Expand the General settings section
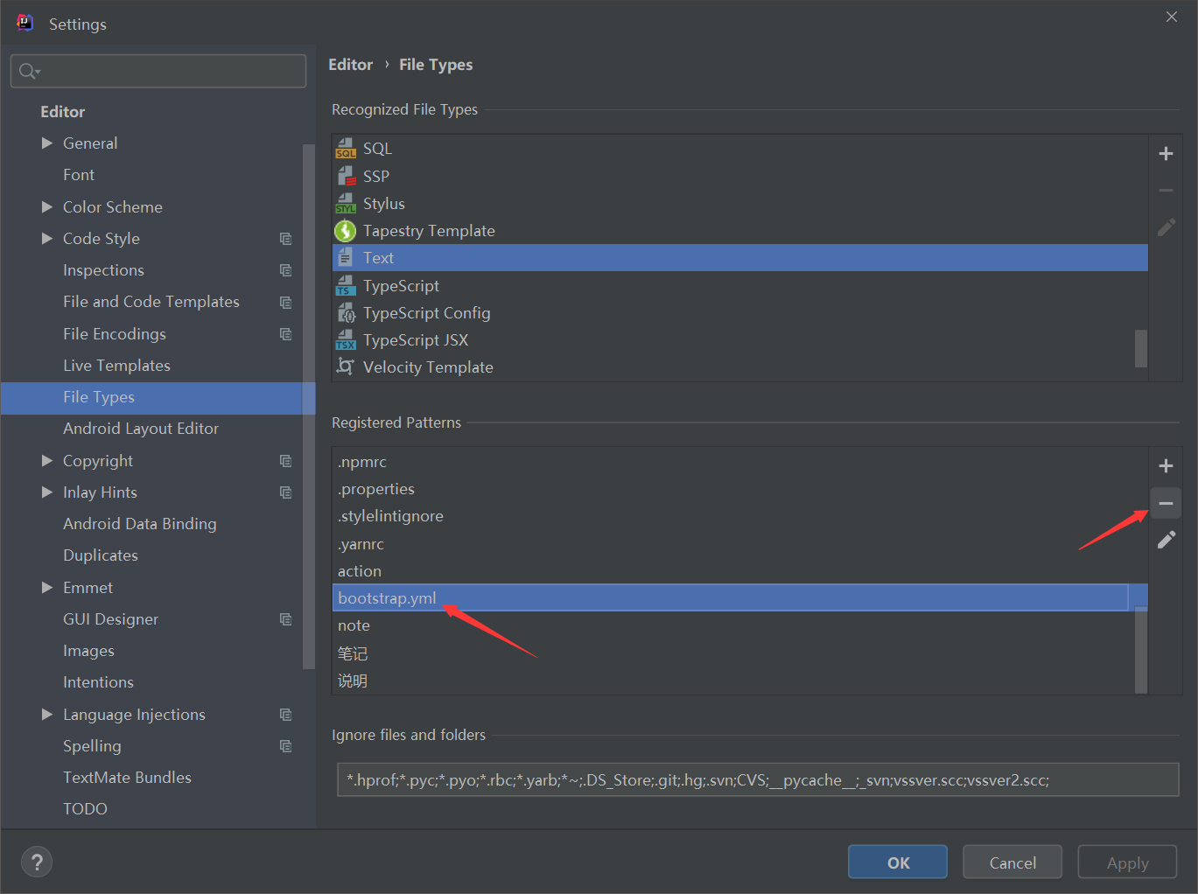This screenshot has height=894, width=1198. point(47,143)
